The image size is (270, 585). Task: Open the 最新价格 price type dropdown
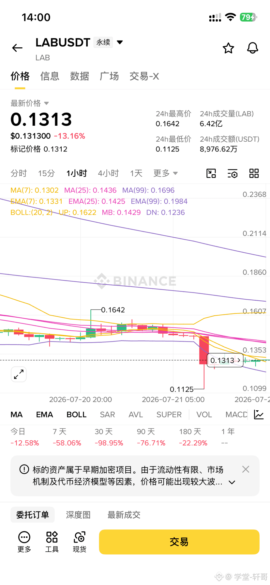click(x=30, y=103)
